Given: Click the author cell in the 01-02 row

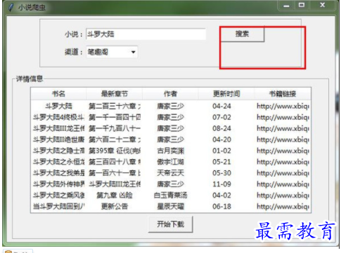Looking at the screenshot, I should pyautogui.click(x=170, y=151).
